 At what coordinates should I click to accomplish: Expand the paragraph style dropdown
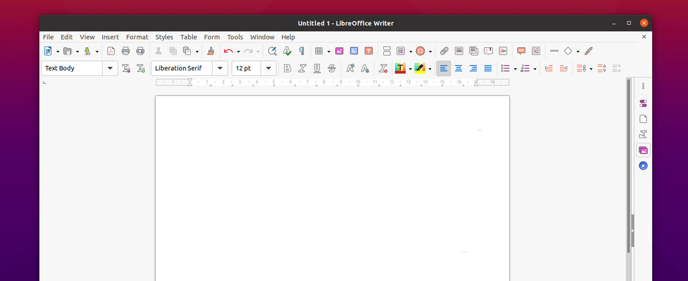click(x=110, y=68)
